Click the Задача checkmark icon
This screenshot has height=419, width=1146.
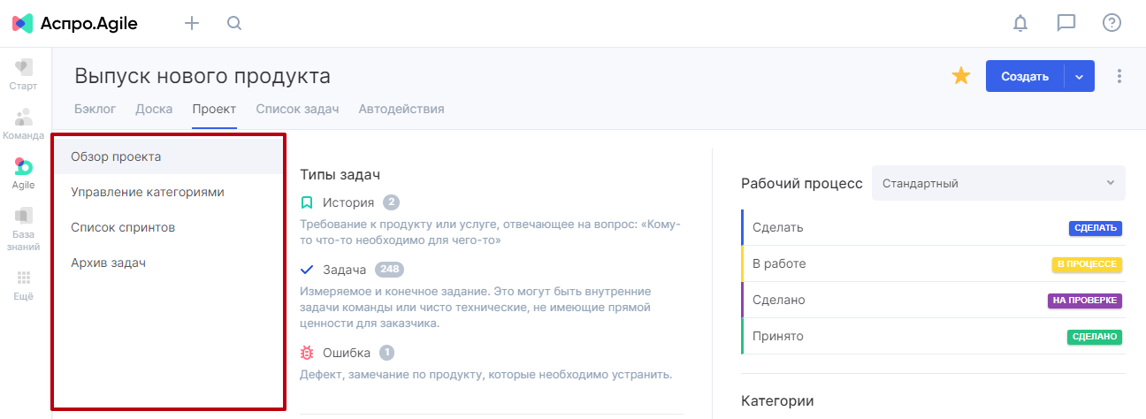tap(307, 270)
